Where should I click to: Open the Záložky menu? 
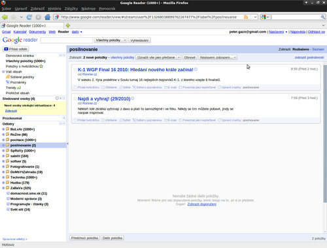tap(71, 8)
